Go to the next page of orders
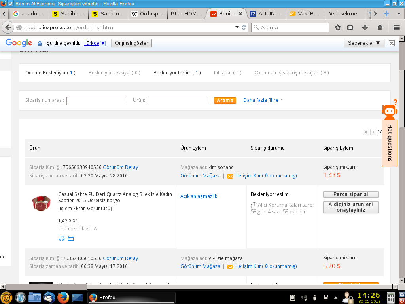 [373, 132]
